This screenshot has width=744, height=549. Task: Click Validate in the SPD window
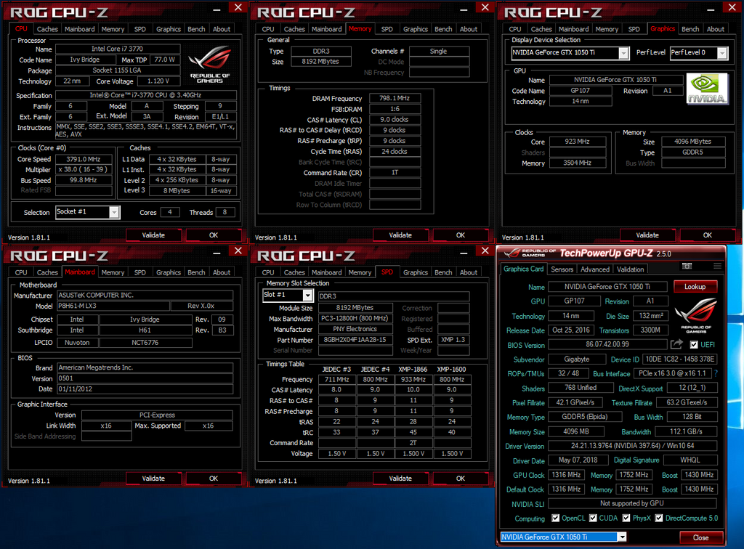[400, 479]
